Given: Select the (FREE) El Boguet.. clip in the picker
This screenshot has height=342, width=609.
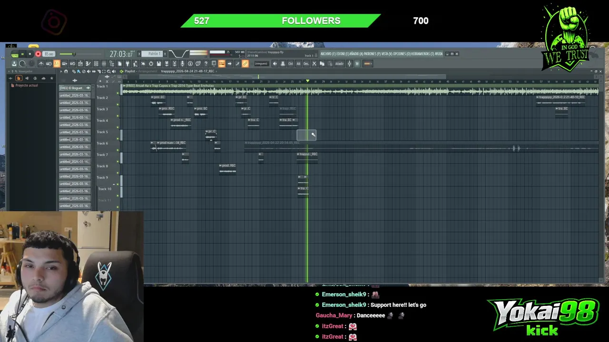Looking at the screenshot, I should tap(75, 88).
